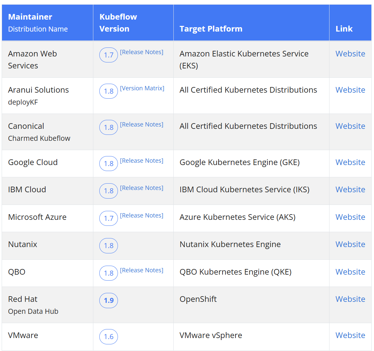Click the 1.8 badge for IBM Cloud

109,191
